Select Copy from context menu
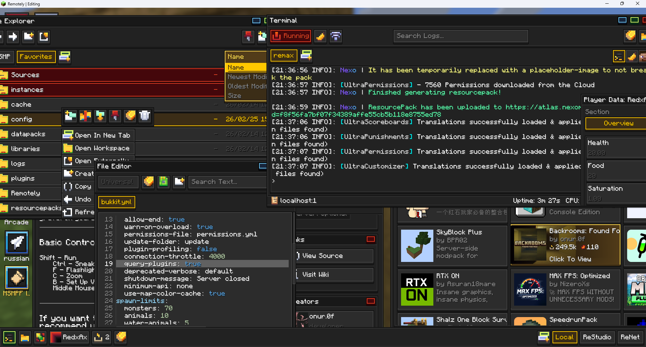Screen dimensions: 646x347 pyautogui.click(x=78, y=186)
